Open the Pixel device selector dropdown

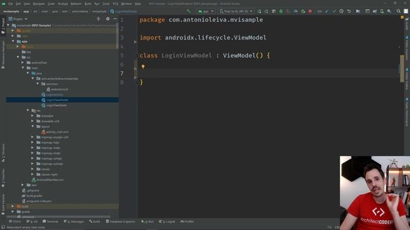click(x=236, y=11)
